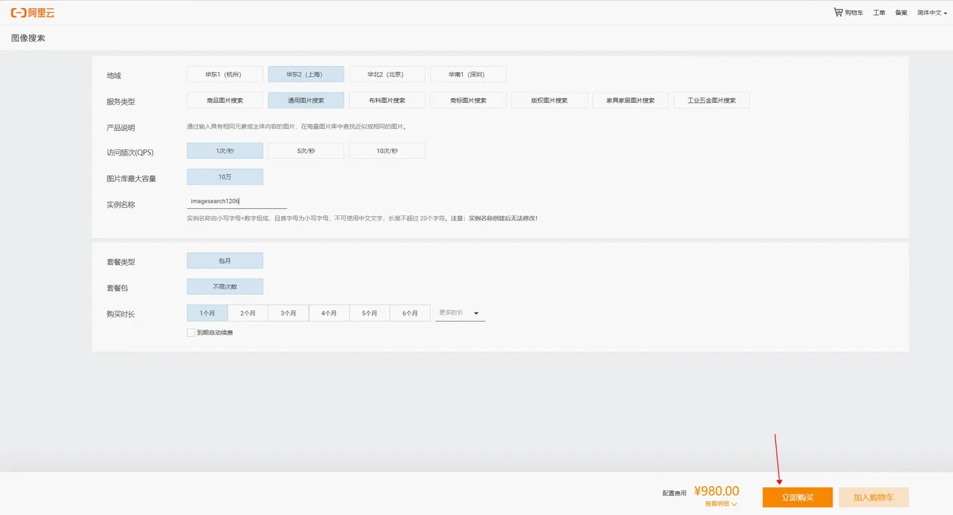Click the 配置费用 label
Screen dimensions: 953x515
coord(674,493)
